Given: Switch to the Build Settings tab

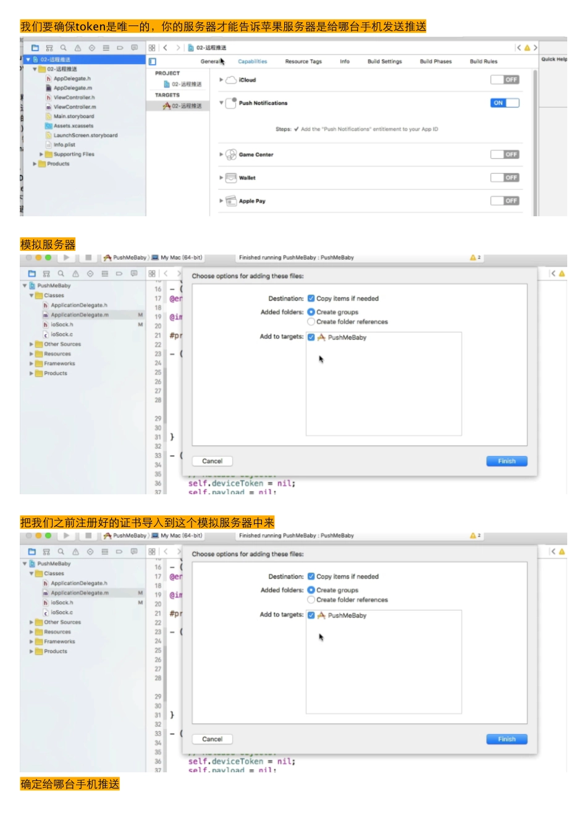Looking at the screenshot, I should (x=384, y=62).
